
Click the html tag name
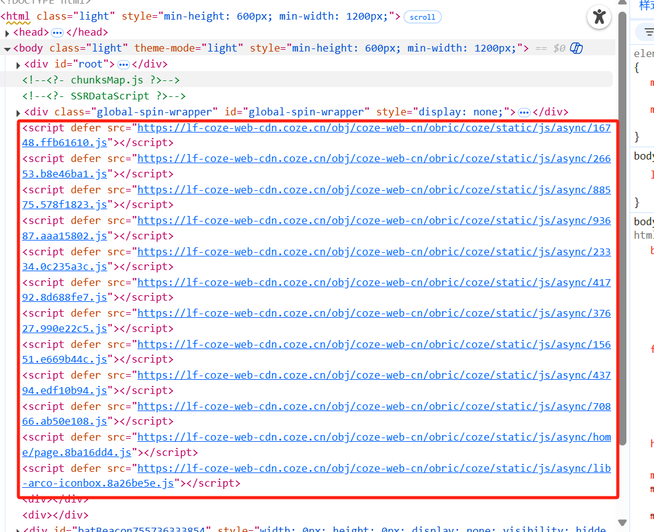18,17
